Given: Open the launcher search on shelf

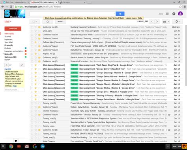Looking at the screenshot, I should click(3, 146).
